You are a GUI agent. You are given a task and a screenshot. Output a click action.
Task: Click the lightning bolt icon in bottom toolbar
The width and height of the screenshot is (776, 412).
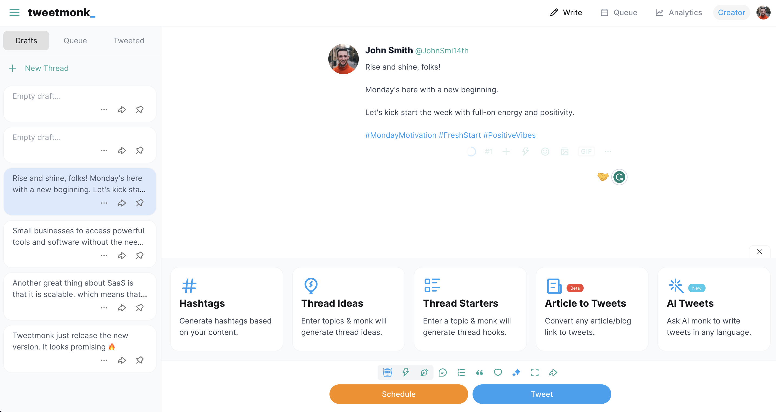click(x=406, y=372)
